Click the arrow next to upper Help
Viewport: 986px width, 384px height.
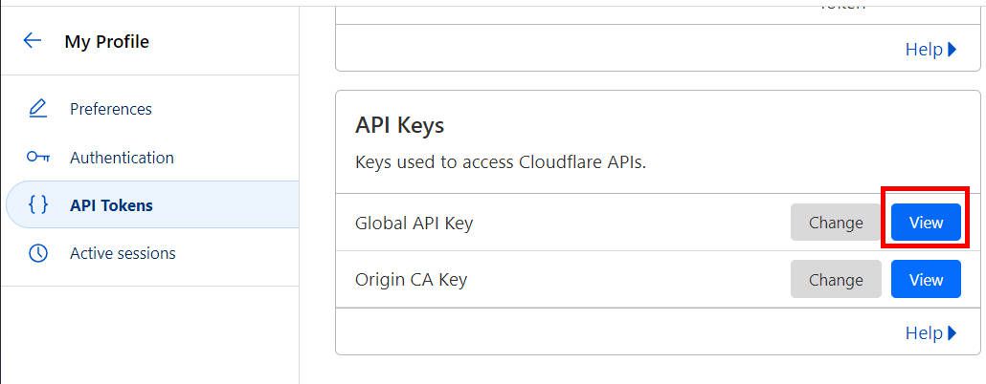click(x=952, y=49)
